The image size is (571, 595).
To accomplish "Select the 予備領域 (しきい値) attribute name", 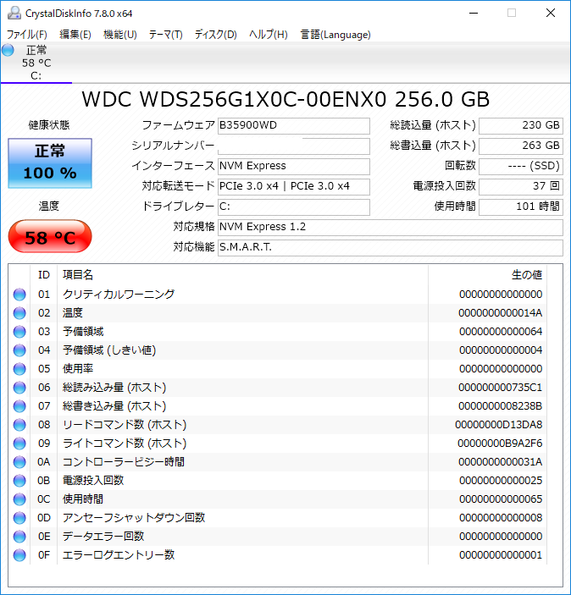I will pos(109,350).
